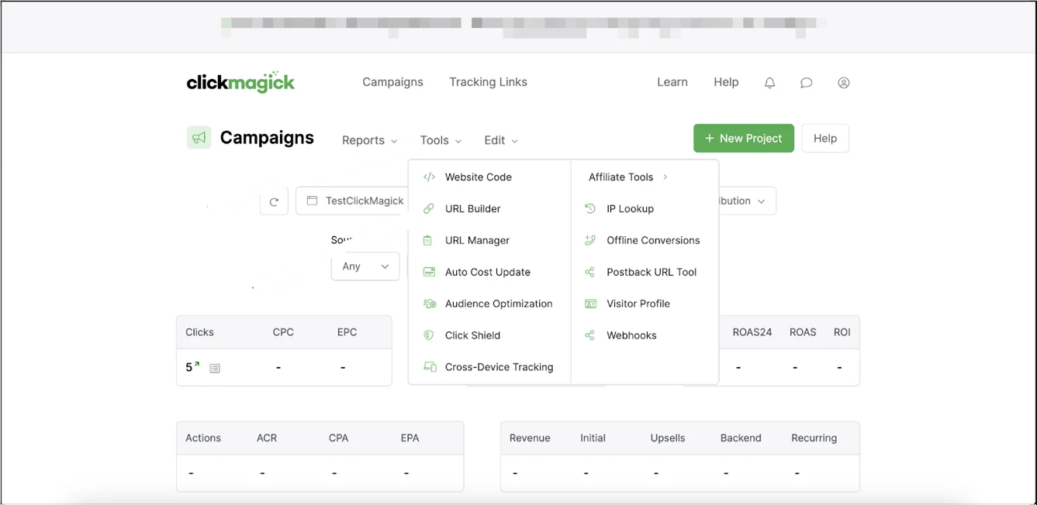Open the IP Lookup tool
The height and width of the screenshot is (505, 1037).
(x=630, y=208)
